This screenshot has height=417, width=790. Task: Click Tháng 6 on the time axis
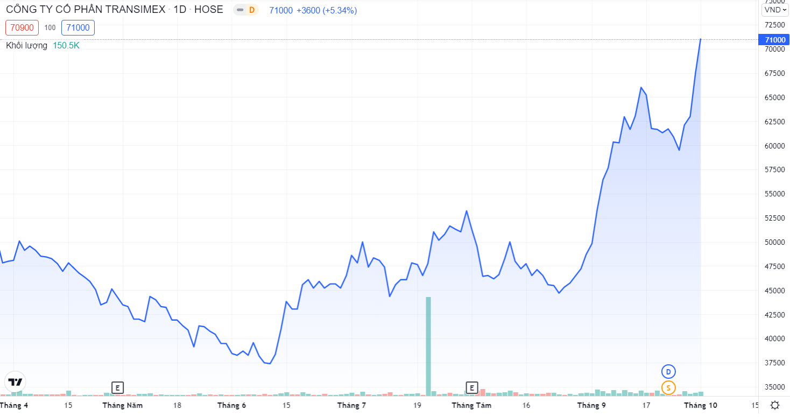(x=231, y=405)
